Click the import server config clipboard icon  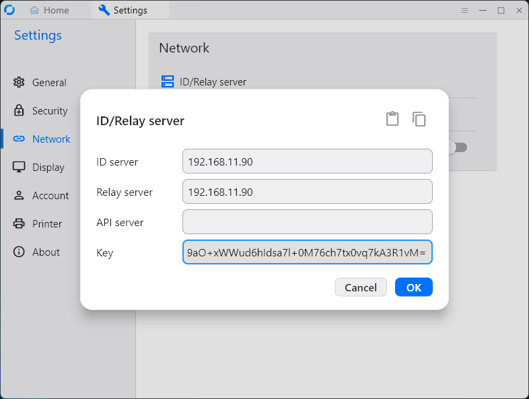(392, 119)
